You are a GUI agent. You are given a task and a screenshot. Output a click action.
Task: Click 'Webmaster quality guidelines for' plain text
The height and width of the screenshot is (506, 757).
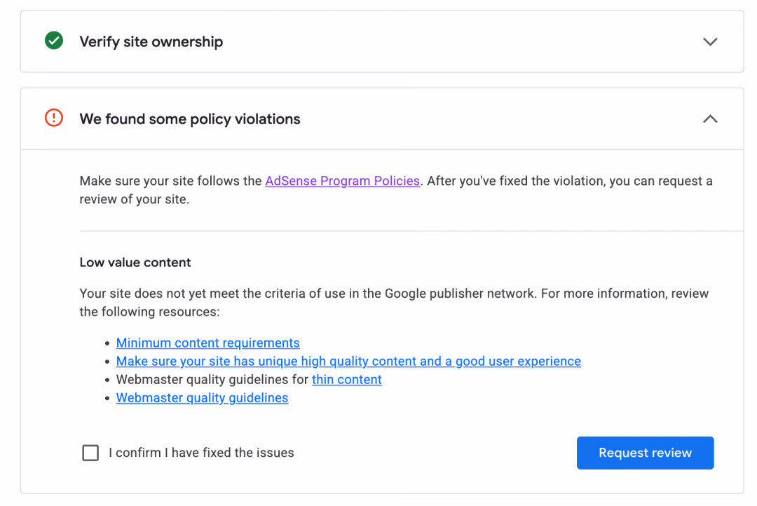[212, 380]
